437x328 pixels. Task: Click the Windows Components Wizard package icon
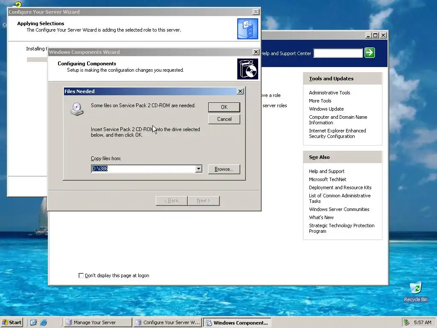tap(248, 69)
